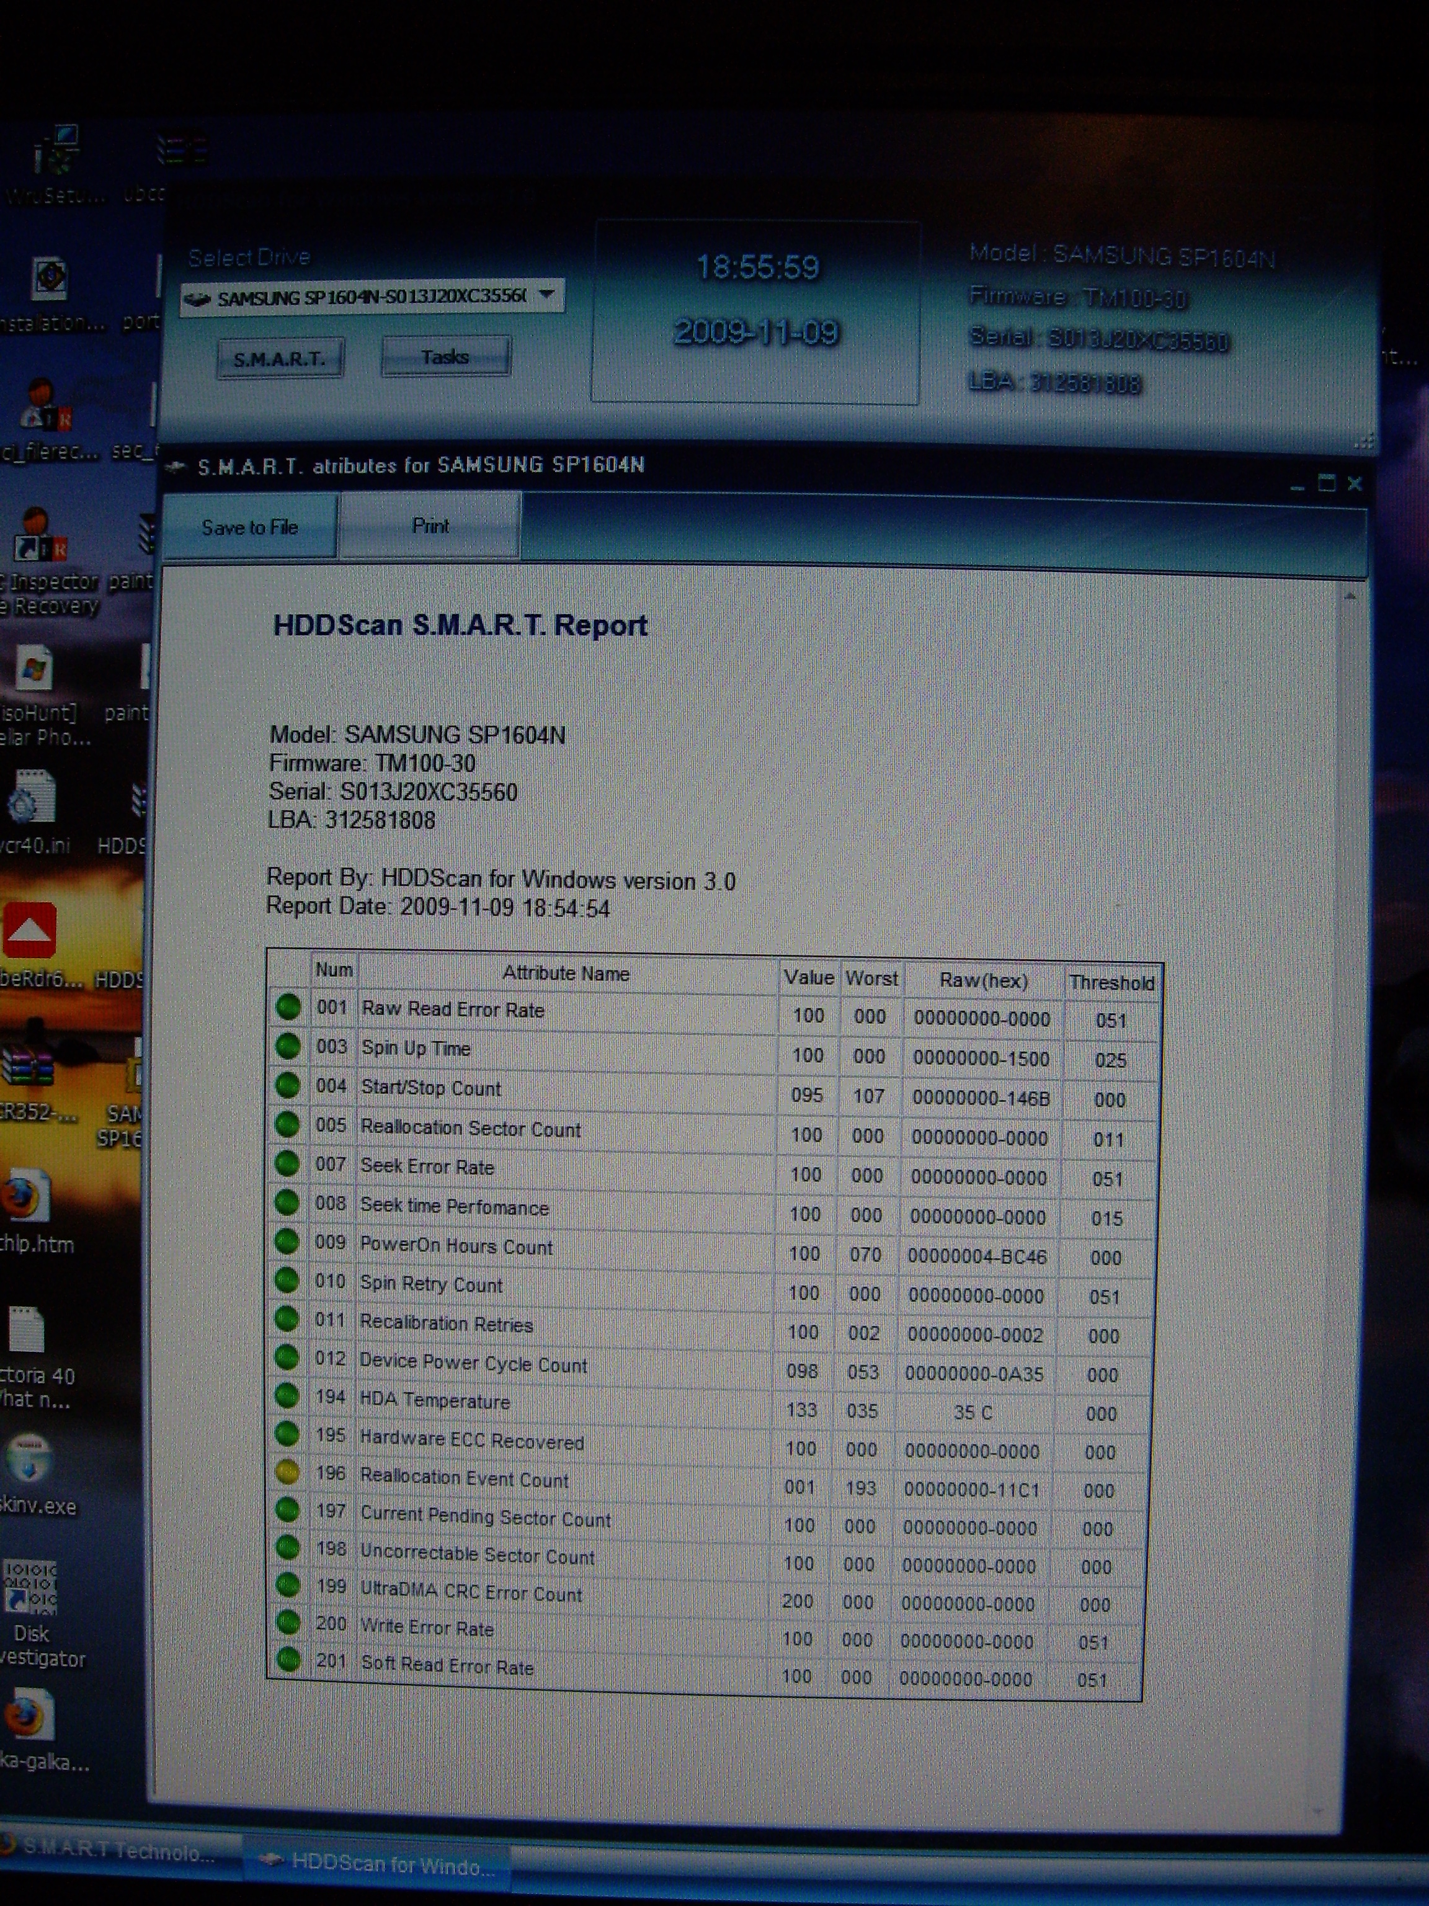Print the S.M.A.R.T. report

430,526
